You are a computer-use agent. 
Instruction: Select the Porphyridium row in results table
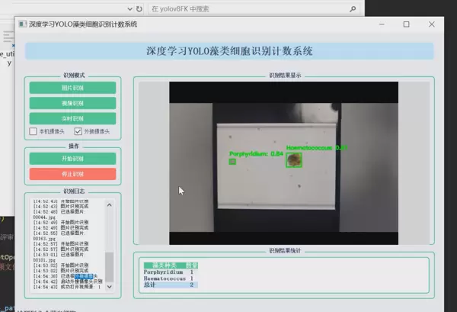[x=168, y=271]
